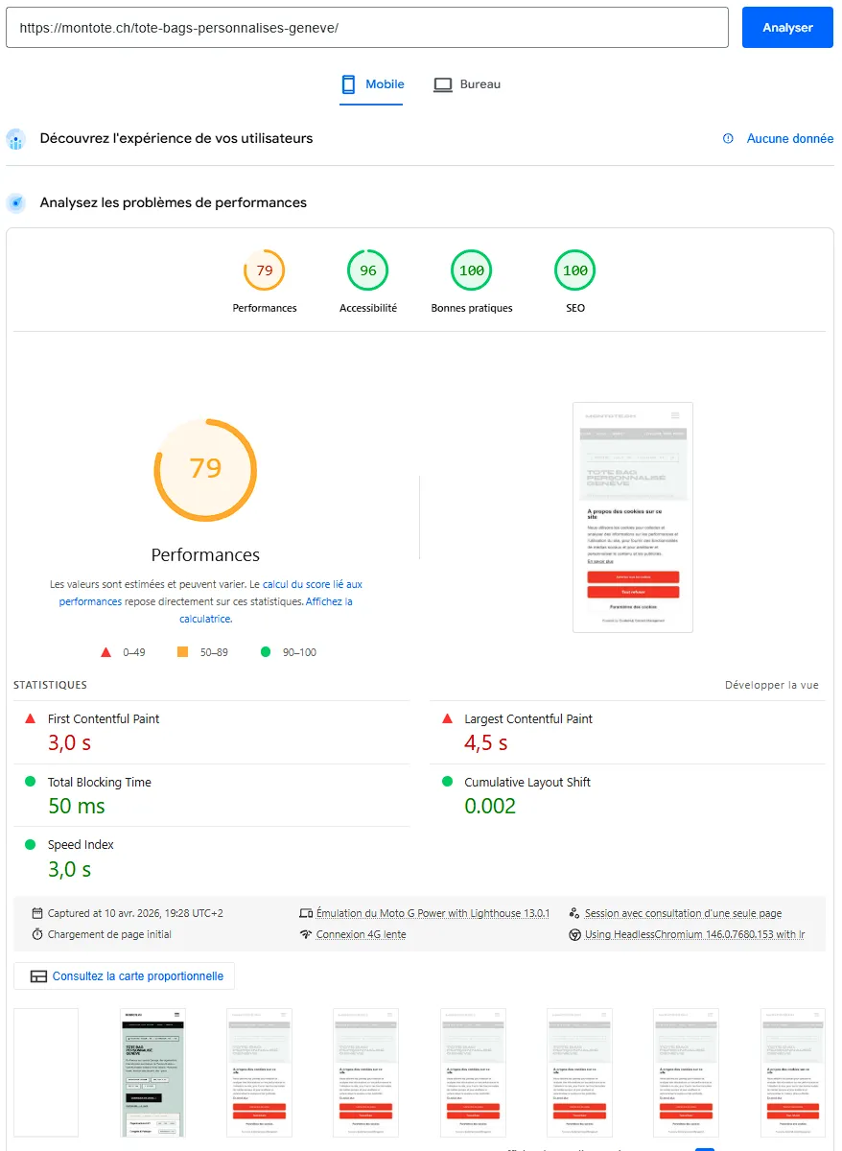Click the 96 Accessibilité score gauge
Viewport: 842px width, 1151px height.
[x=367, y=270]
